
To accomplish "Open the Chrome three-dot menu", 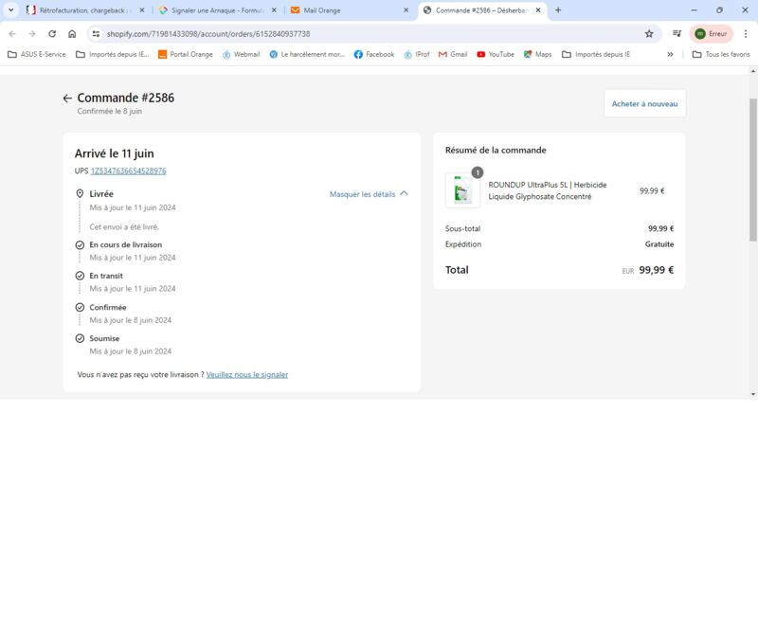I will point(746,34).
